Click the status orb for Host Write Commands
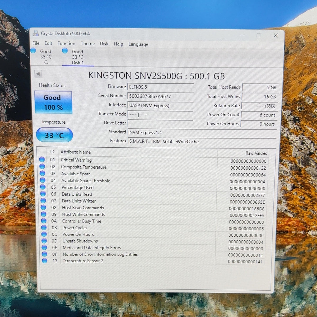Viewport: 317px width, 317px height. coord(44,214)
